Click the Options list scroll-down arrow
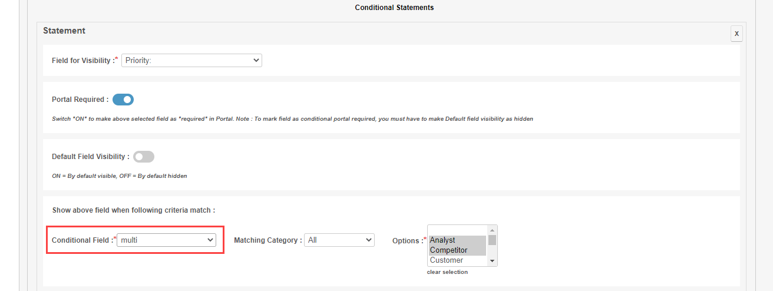Viewport: 773px width, 291px height. [x=493, y=261]
